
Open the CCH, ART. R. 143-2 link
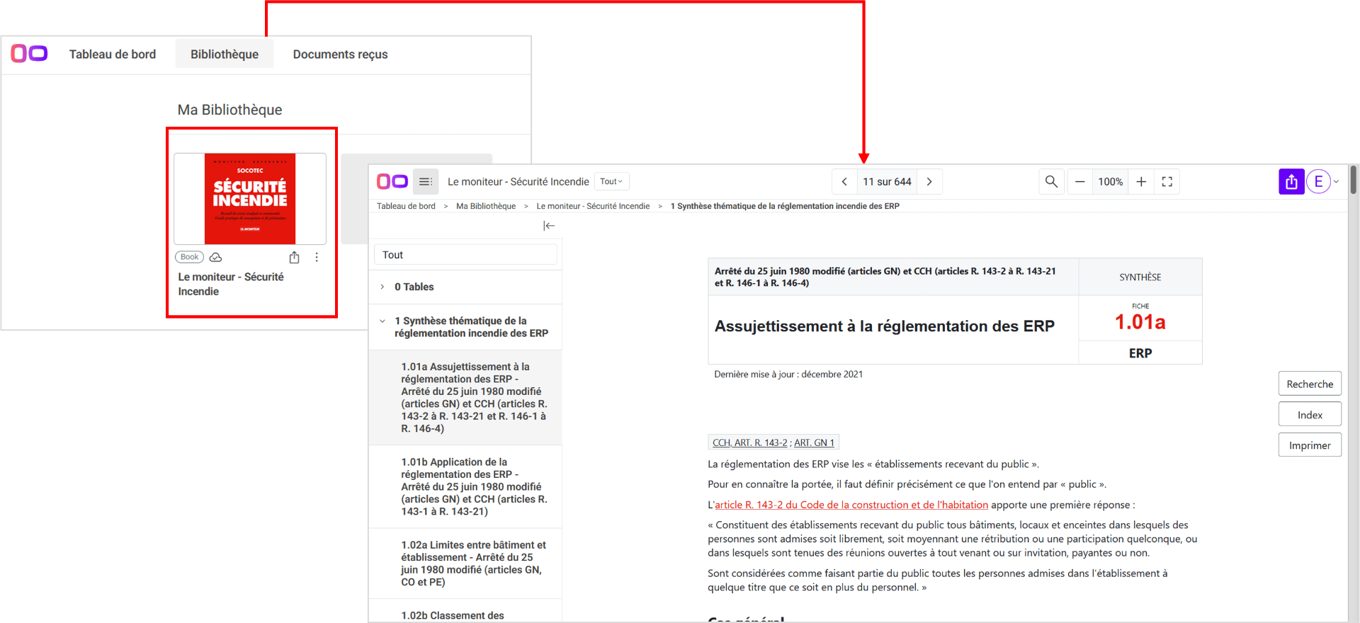tap(749, 442)
